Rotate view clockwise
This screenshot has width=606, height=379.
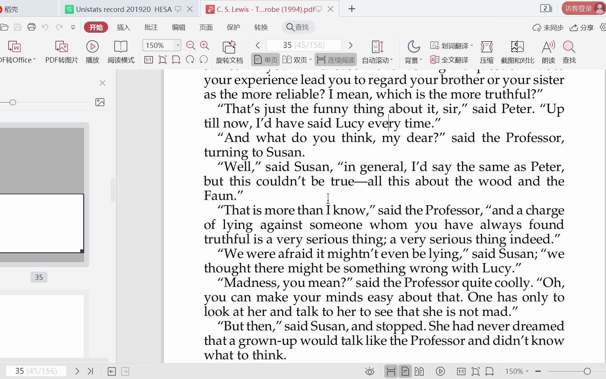pyautogui.click(x=190, y=59)
